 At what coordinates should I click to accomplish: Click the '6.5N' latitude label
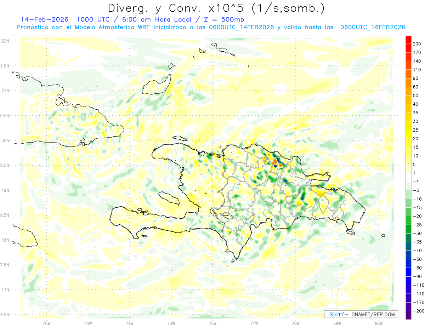[x=5, y=315]
